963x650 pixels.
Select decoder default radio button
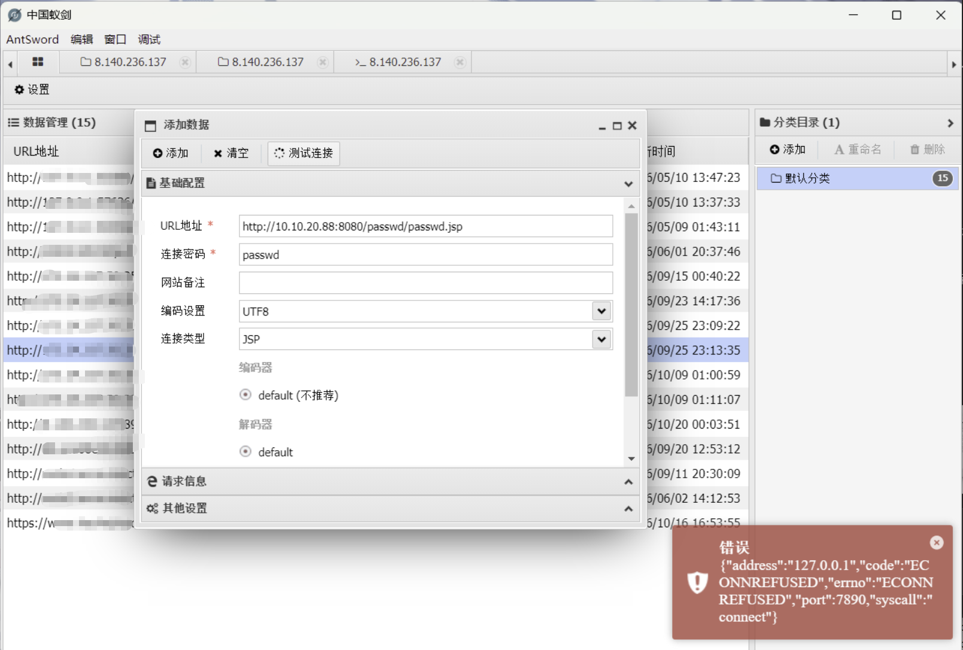(245, 451)
